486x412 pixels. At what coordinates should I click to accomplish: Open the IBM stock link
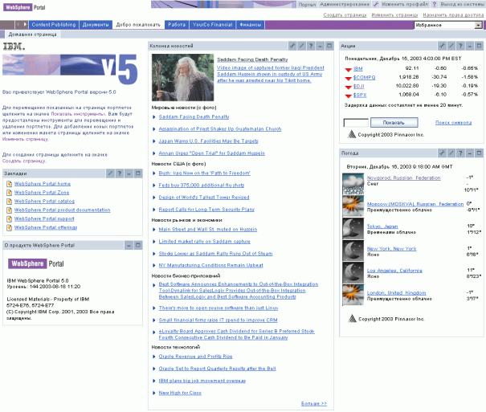point(358,68)
